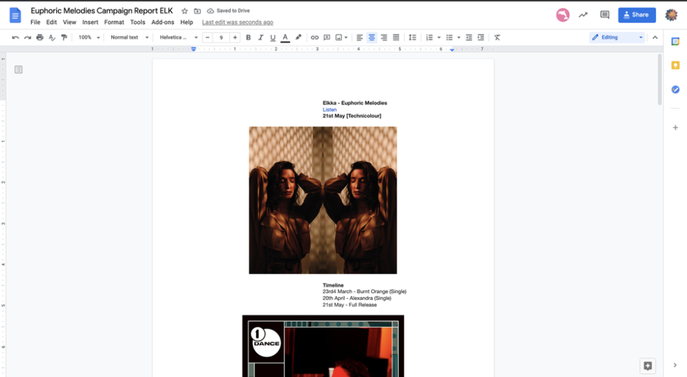Image resolution: width=687 pixels, height=377 pixels.
Task: Toggle italic formatting
Action: [260, 38]
